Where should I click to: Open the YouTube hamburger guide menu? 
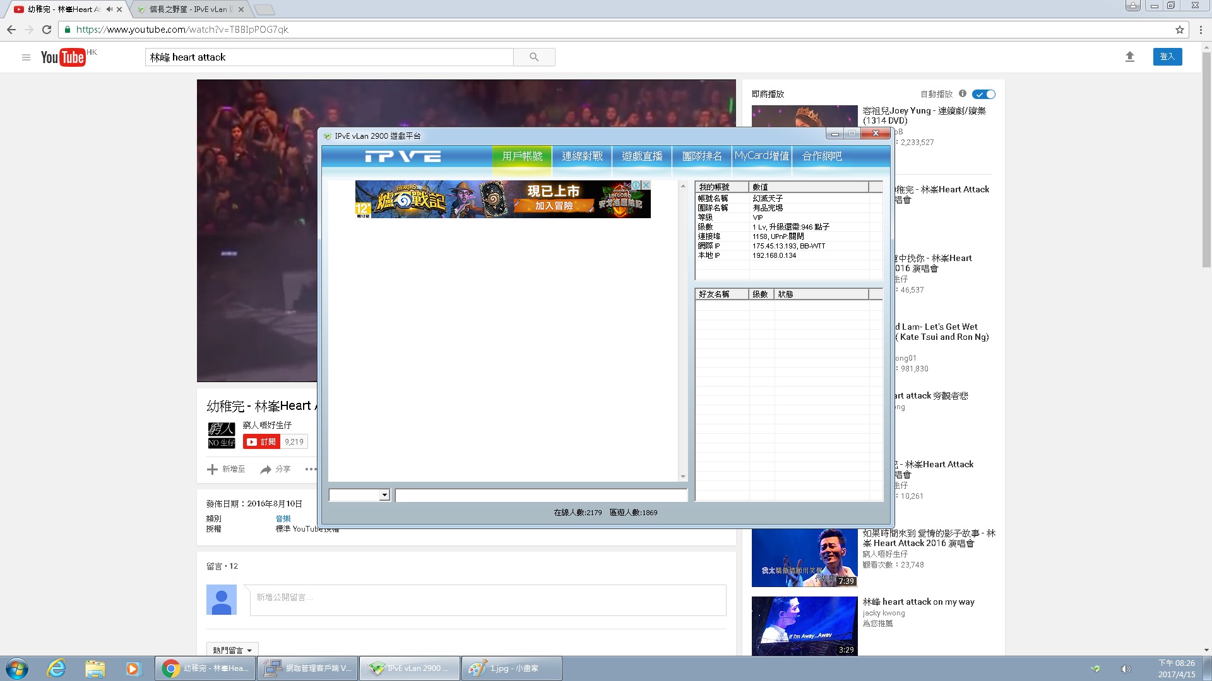click(26, 57)
